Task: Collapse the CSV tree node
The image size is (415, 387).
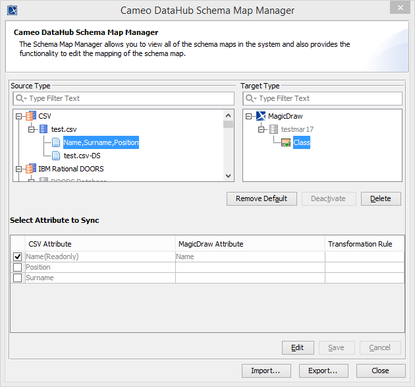Action: (x=18, y=116)
